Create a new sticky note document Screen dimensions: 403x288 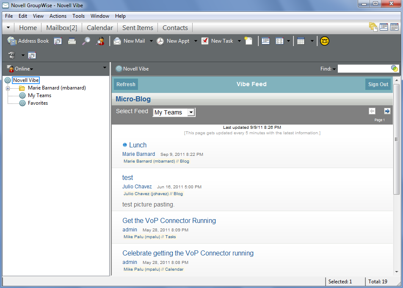pos(249,41)
